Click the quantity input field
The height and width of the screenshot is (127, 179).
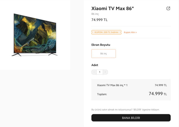100,72
